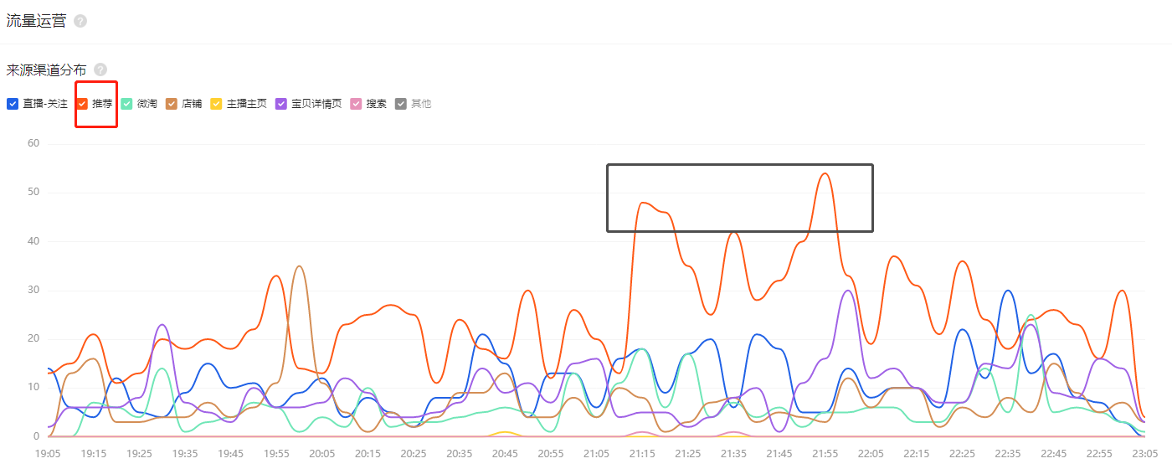Click the 流量运营 section title
The height and width of the screenshot is (474, 1172).
tap(36, 21)
